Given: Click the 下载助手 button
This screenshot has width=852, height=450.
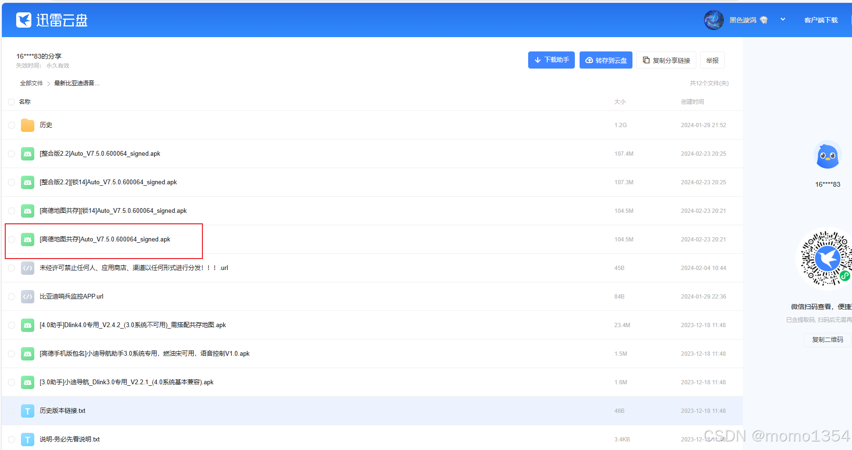Looking at the screenshot, I should tap(551, 60).
